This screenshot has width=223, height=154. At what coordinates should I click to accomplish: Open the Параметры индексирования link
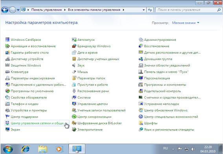33,78
